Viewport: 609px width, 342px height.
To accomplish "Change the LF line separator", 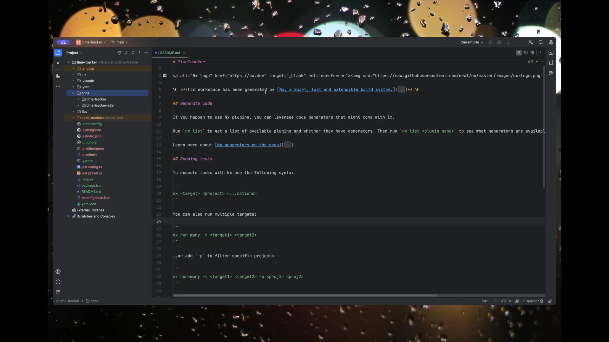I will (x=494, y=301).
